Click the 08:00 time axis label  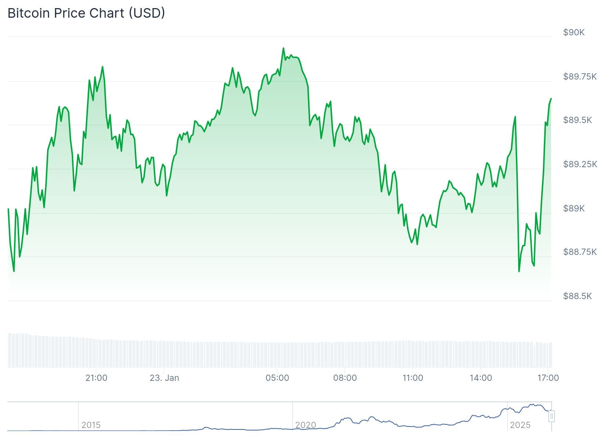pos(345,378)
